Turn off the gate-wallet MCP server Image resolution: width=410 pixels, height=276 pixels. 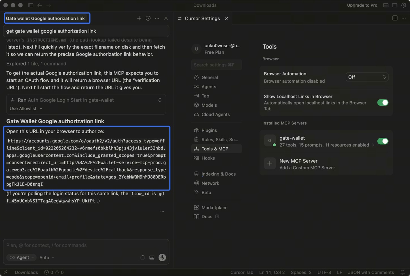tap(382, 141)
